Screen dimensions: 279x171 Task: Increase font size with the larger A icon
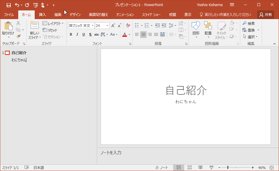(113, 26)
